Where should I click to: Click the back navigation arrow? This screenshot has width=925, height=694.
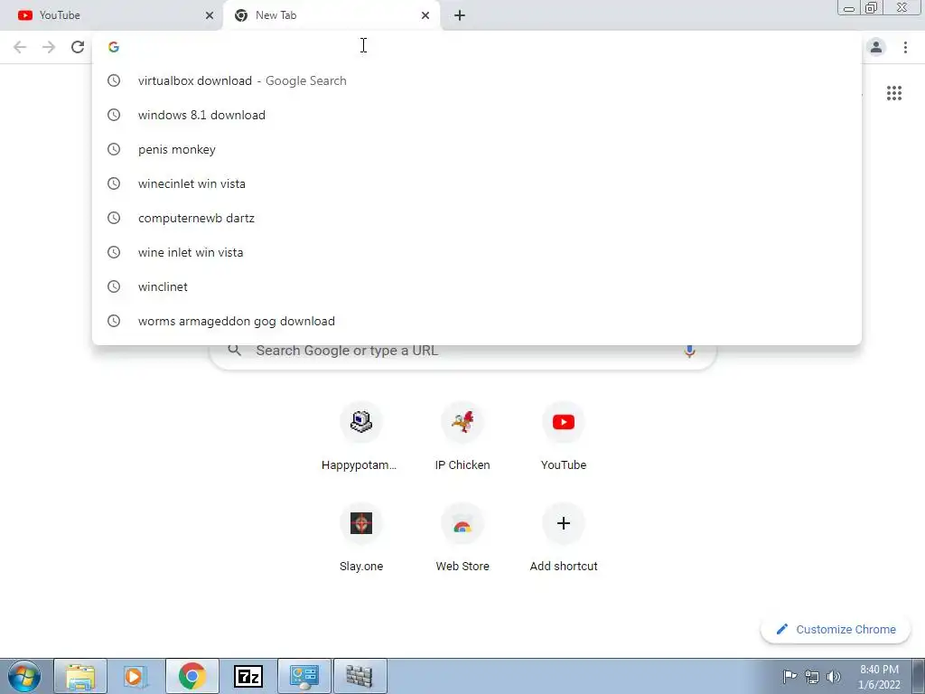pyautogui.click(x=20, y=47)
